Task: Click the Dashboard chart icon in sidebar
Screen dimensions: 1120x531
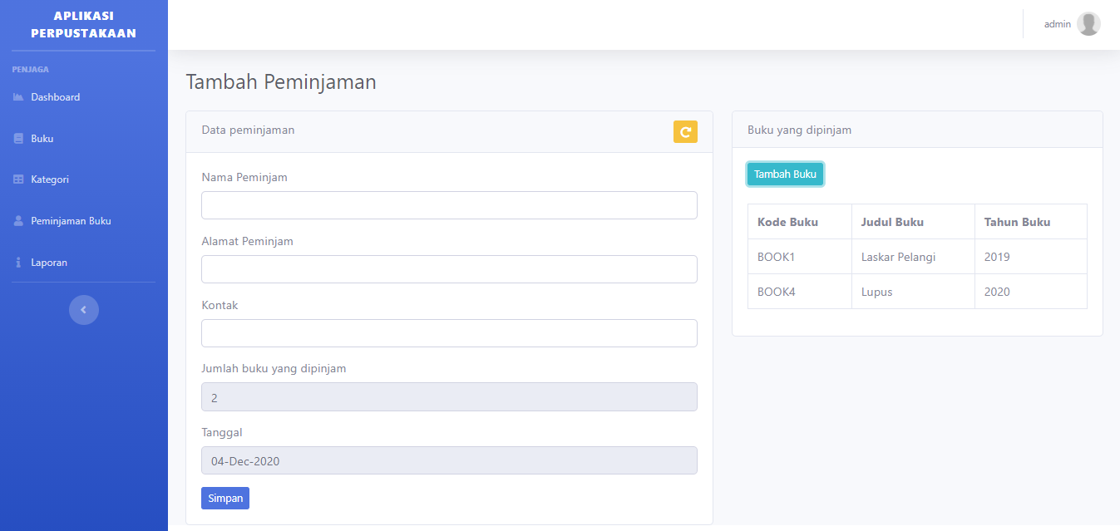Action: [x=18, y=97]
